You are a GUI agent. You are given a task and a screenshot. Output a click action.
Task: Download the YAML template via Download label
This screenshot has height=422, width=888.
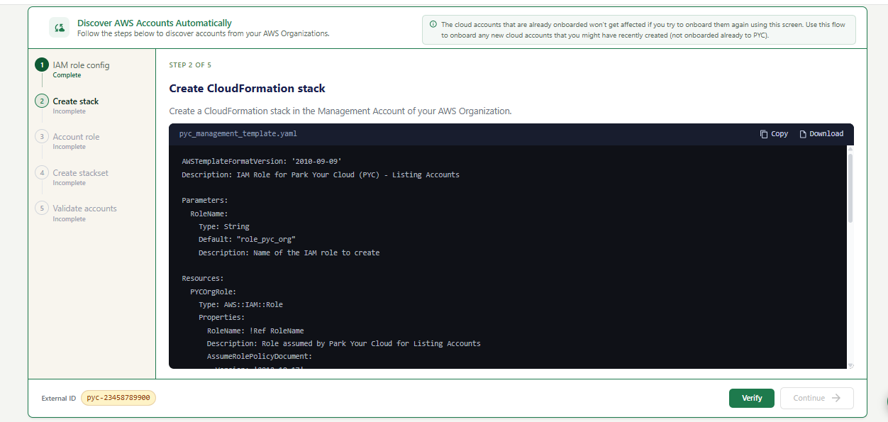pos(826,134)
